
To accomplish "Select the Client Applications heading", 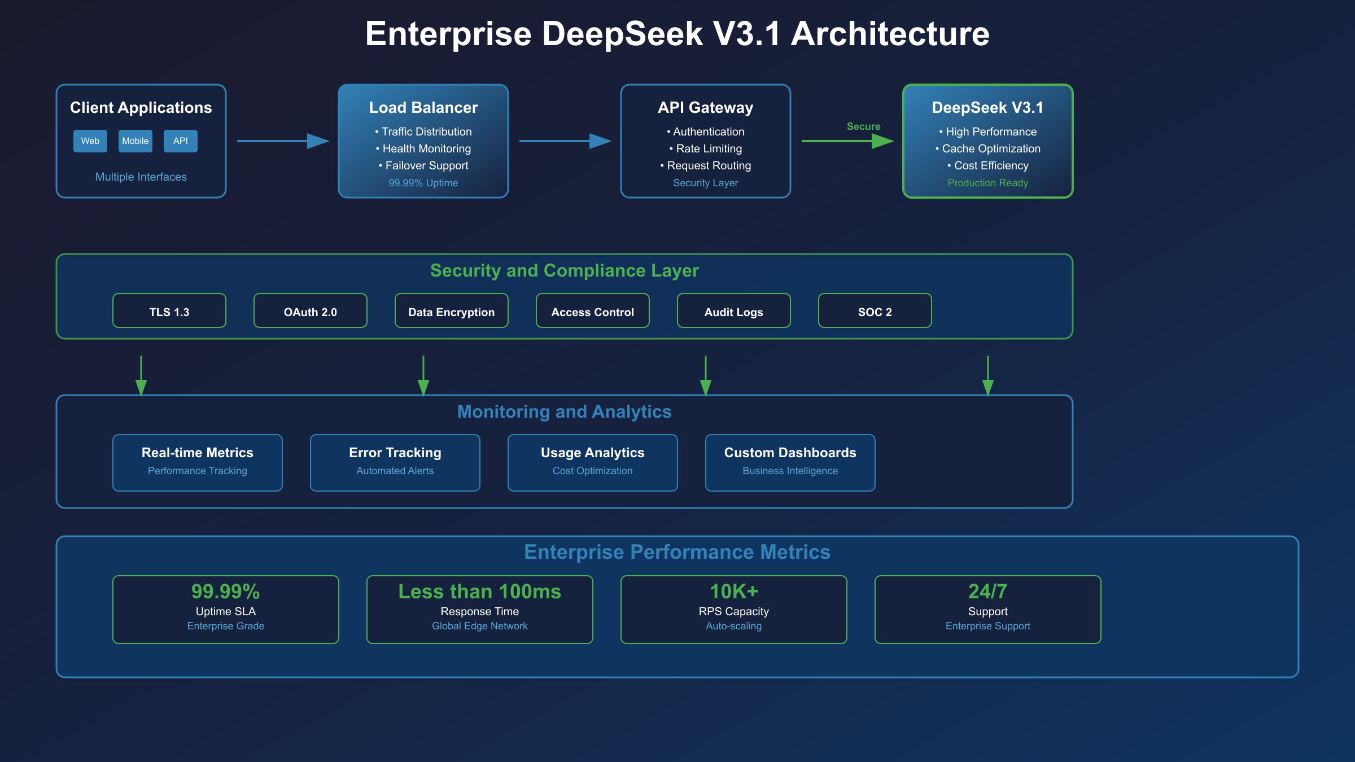I will [141, 107].
